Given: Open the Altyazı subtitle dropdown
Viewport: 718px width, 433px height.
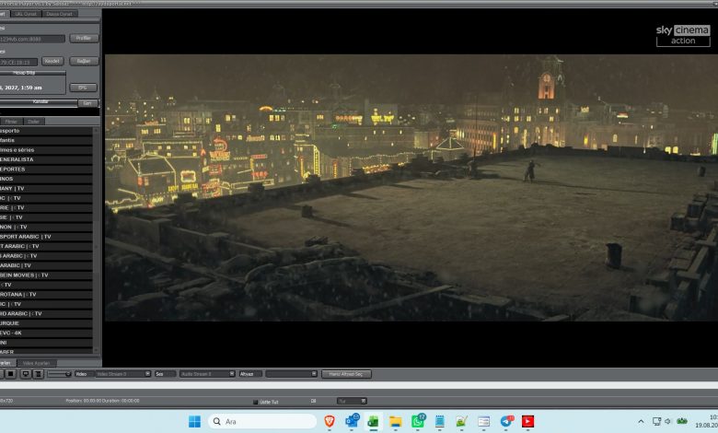Looking at the screenshot, I should pyautogui.click(x=291, y=374).
